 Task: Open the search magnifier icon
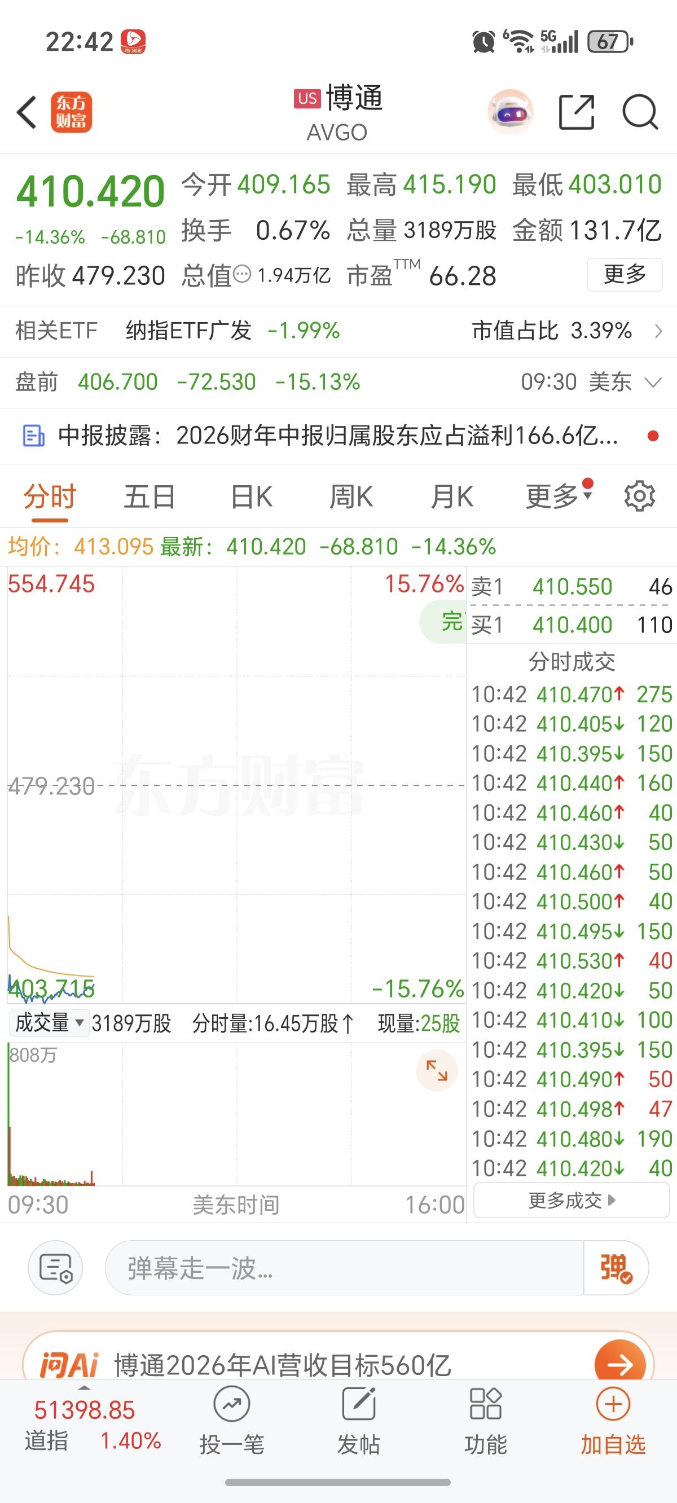[640, 112]
